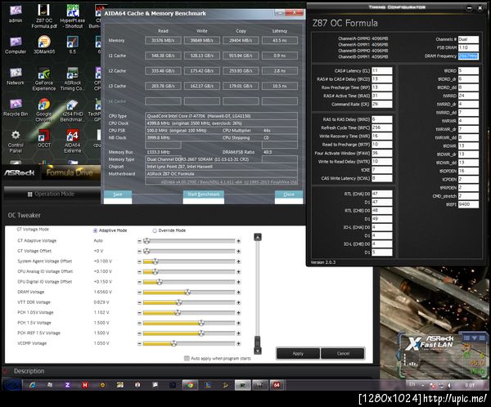
Task: Increase CPU Digital IO Voltage Offset plus
Action: click(x=239, y=282)
